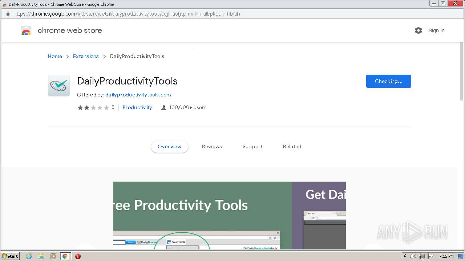Click the Start button
Image resolution: width=465 pixels, height=261 pixels.
click(x=10, y=256)
